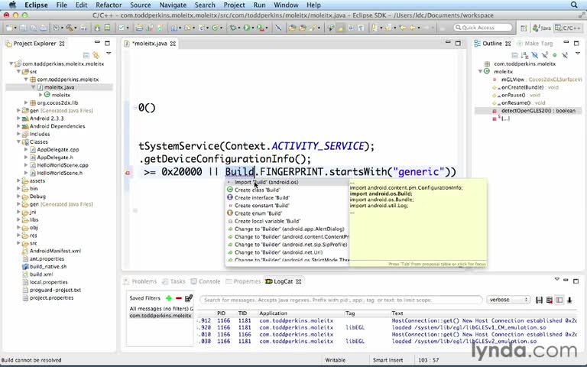
Task: Select AndroidManifest.xml in Project Explorer
Action: coord(55,251)
